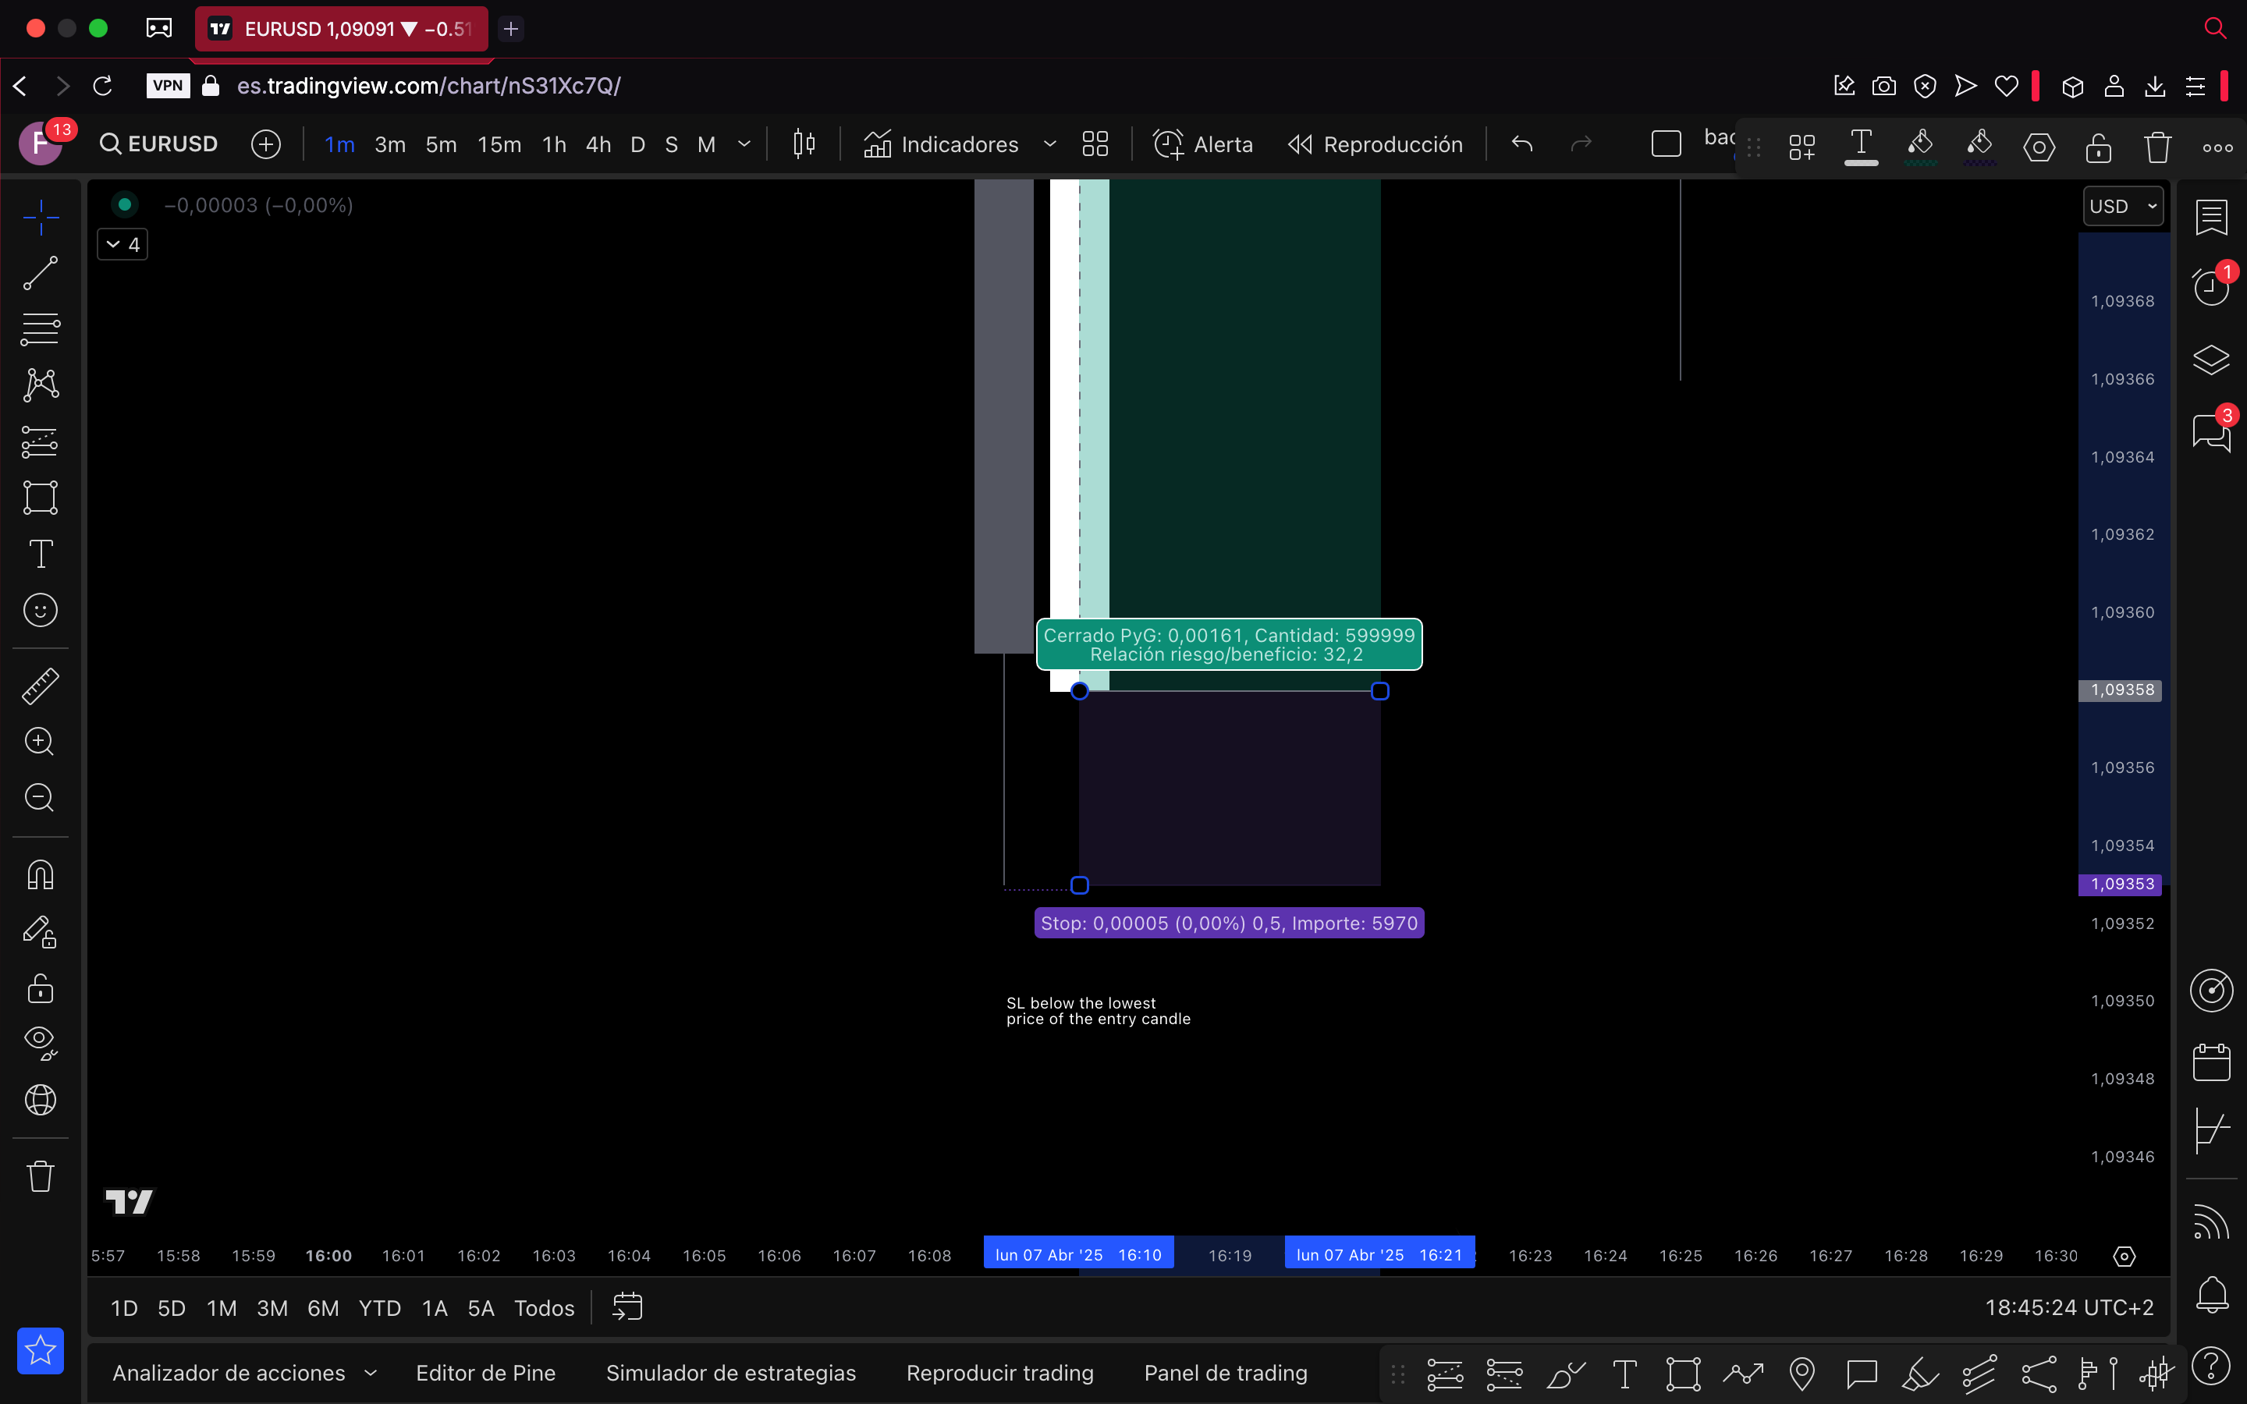2247x1404 pixels.
Task: Open the alerts panel with clock icon
Action: (2211, 287)
